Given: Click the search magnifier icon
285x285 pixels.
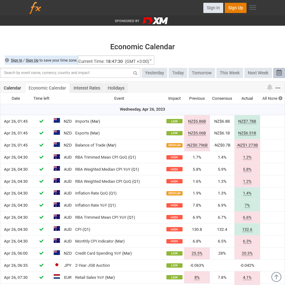Looking at the screenshot, I should (x=135, y=73).
